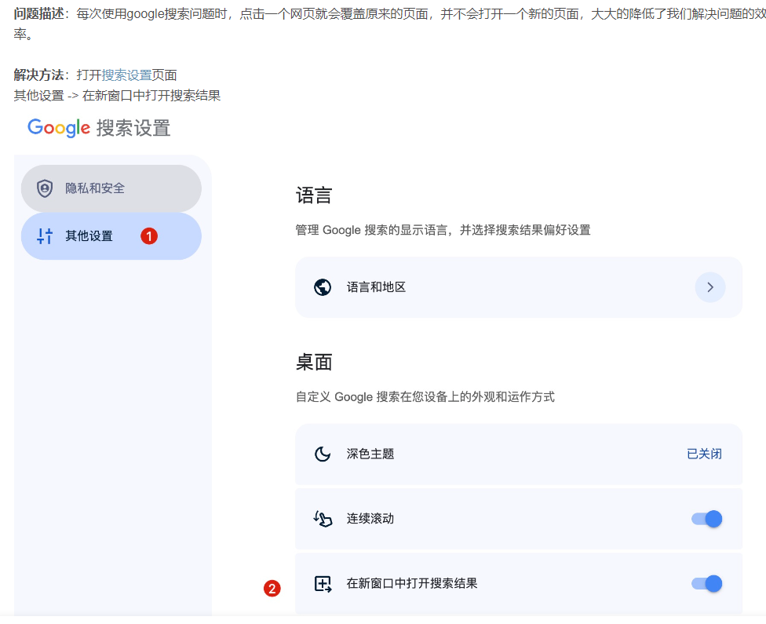Open the 搜索设置 hyperlink
Image resolution: width=766 pixels, height=624 pixels.
coord(126,75)
